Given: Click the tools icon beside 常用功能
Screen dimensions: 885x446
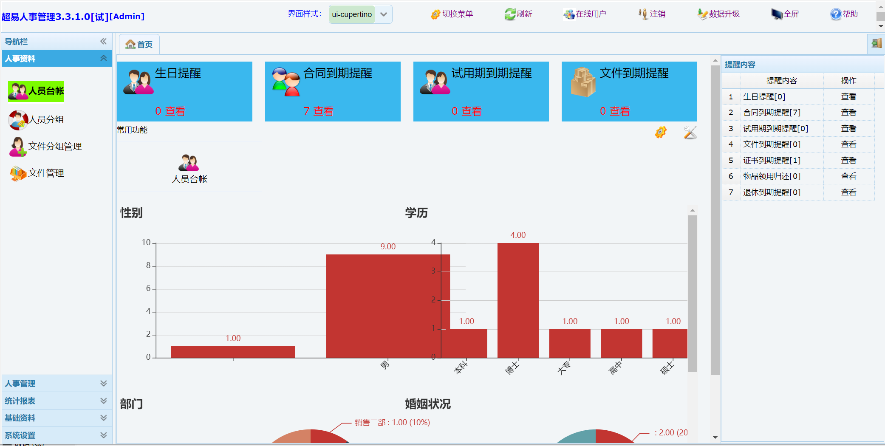Looking at the screenshot, I should pyautogui.click(x=690, y=133).
